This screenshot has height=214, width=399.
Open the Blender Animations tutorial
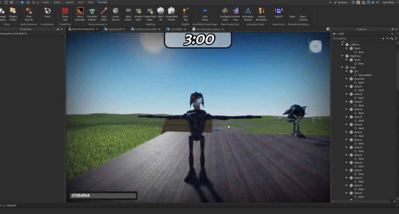pyautogui.click(x=302, y=14)
